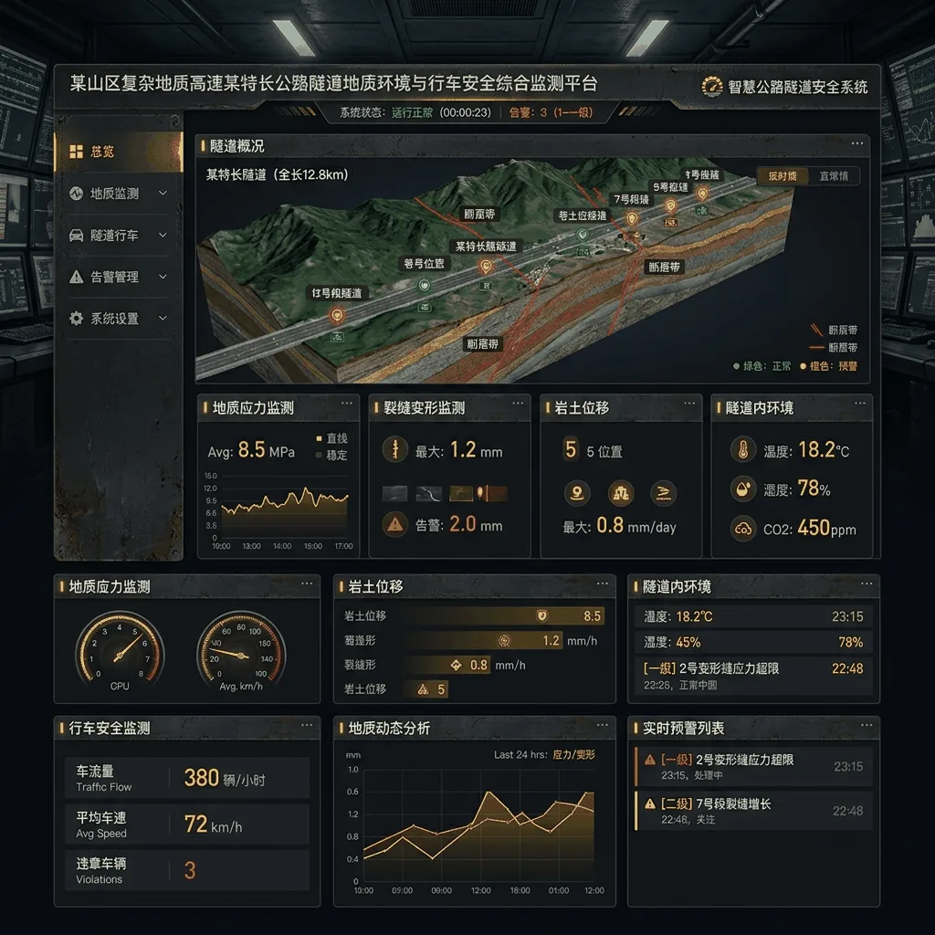
Task: Toggle the orange 预警 legend dot on map
Action: [x=804, y=366]
